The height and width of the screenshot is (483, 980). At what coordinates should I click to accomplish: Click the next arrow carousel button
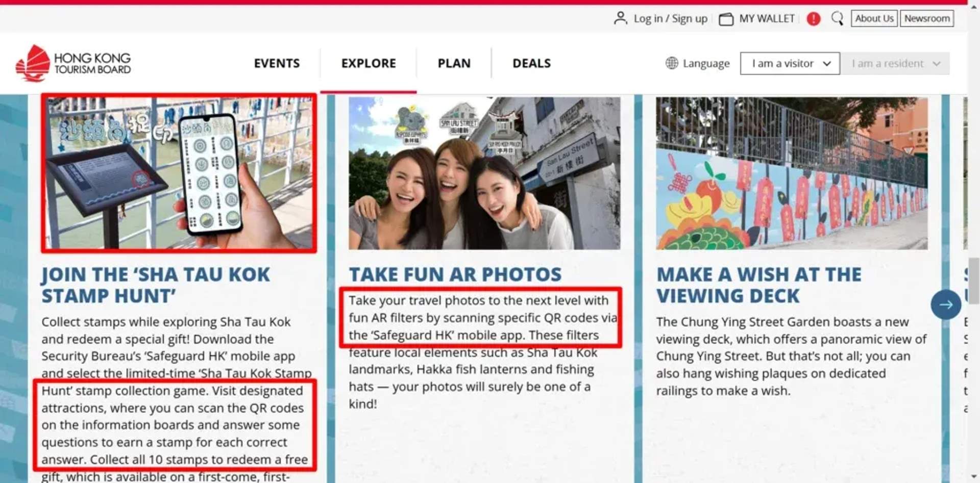946,304
